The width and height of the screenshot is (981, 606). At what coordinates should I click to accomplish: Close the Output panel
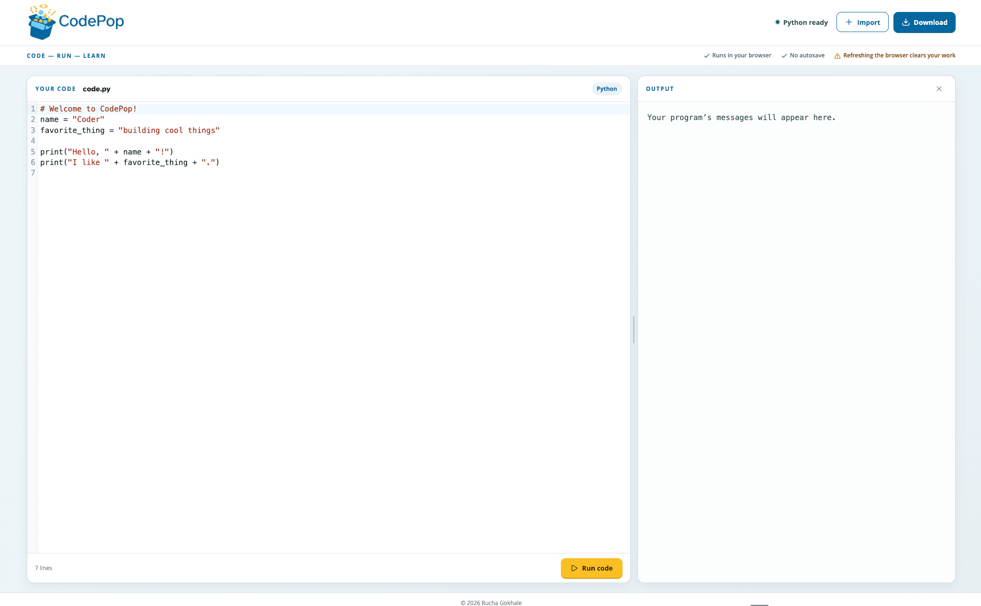pyautogui.click(x=939, y=88)
